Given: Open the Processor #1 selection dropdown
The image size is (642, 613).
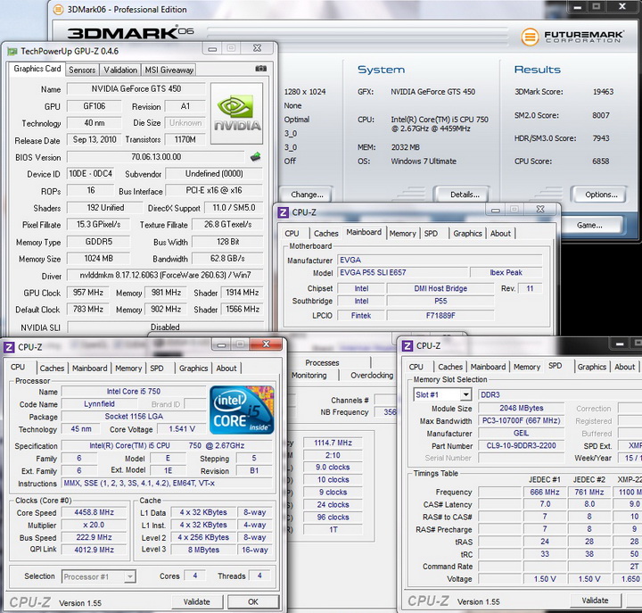Looking at the screenshot, I should [129, 576].
